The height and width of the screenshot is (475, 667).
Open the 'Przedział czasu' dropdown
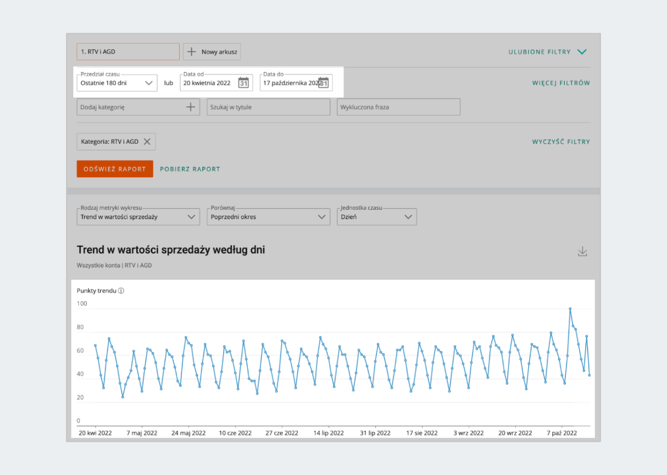click(117, 83)
